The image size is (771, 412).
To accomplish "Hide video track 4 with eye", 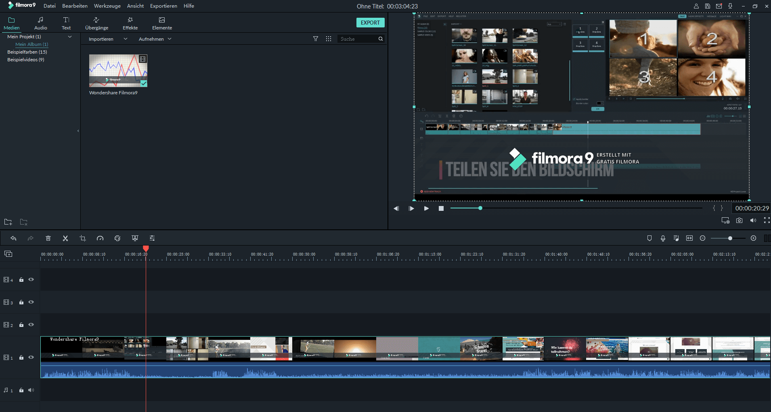I will tap(31, 279).
